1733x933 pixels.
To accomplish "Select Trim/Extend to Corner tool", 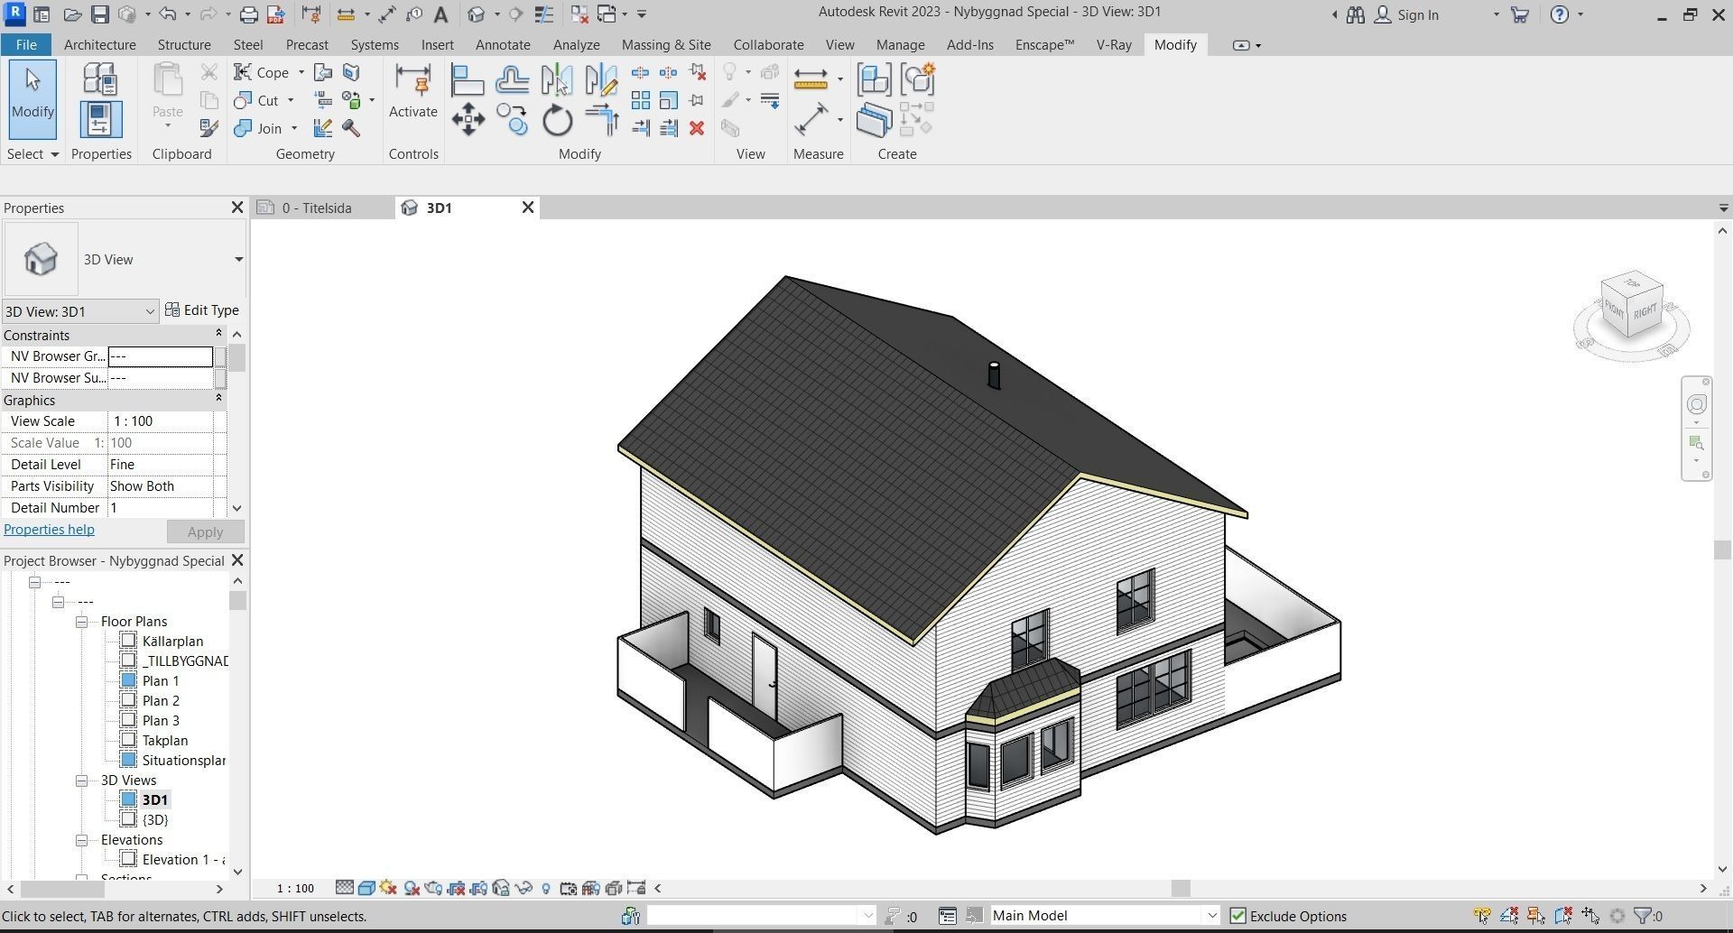I will coord(601,120).
